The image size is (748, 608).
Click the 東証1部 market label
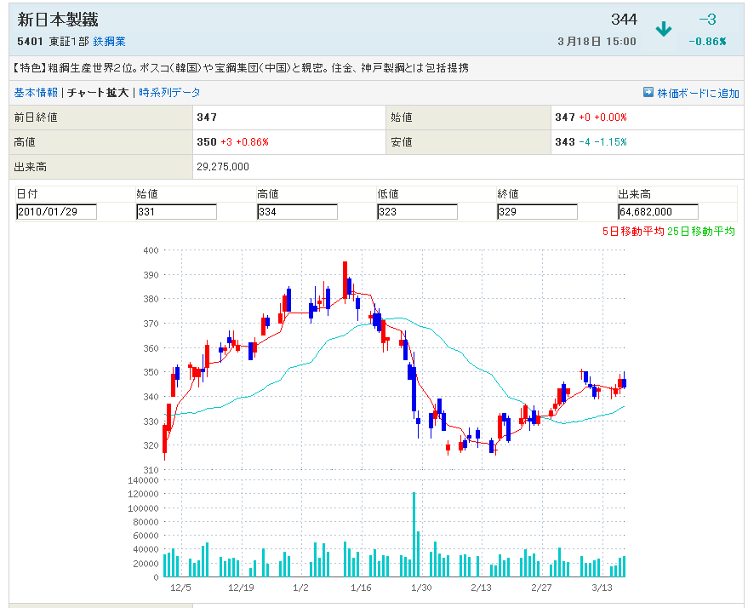(69, 42)
